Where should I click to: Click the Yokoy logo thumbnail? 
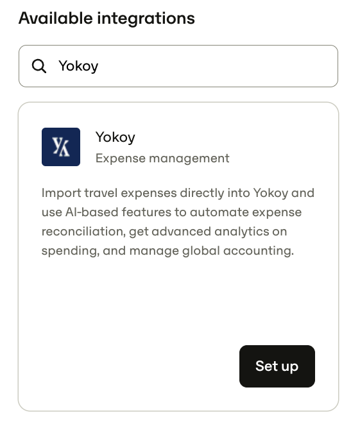point(61,147)
